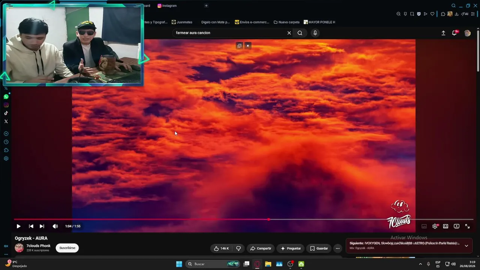
Task: Show hidden system tray icons
Action: coord(420,264)
